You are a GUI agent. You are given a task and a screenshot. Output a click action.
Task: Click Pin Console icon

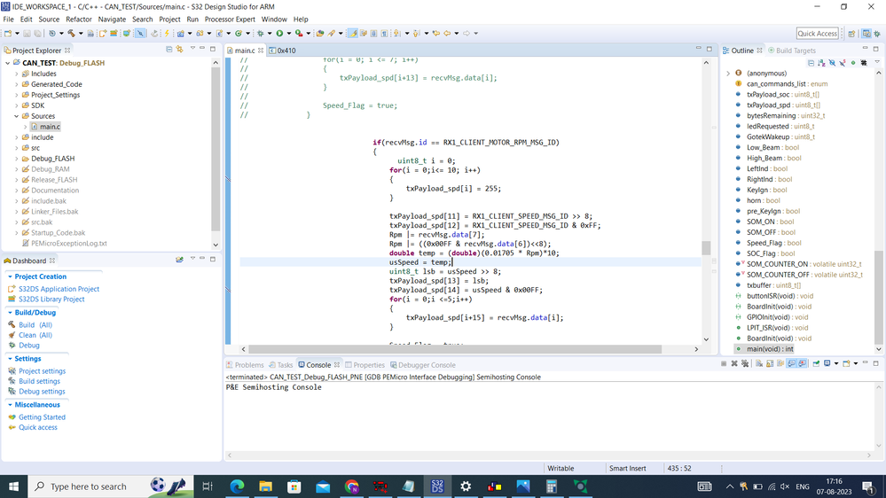[x=816, y=363]
